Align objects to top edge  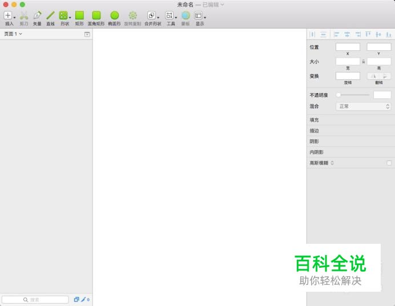click(x=368, y=34)
